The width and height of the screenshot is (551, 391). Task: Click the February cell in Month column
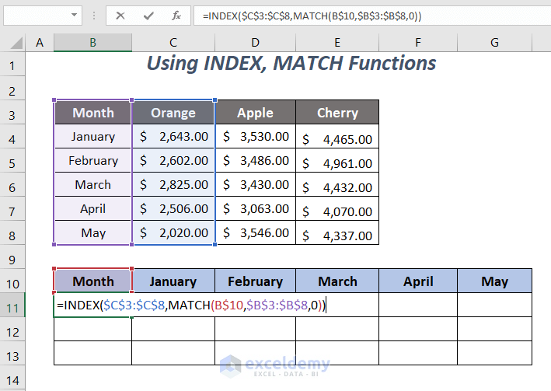(x=92, y=161)
